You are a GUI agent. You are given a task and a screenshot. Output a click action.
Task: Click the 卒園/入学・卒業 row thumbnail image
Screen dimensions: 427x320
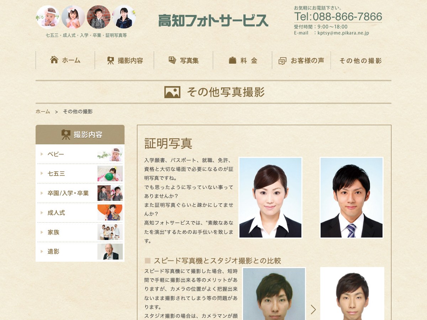(x=110, y=193)
